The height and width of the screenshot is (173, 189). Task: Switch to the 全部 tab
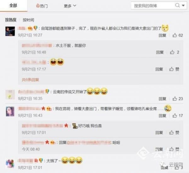[x=13, y=6]
